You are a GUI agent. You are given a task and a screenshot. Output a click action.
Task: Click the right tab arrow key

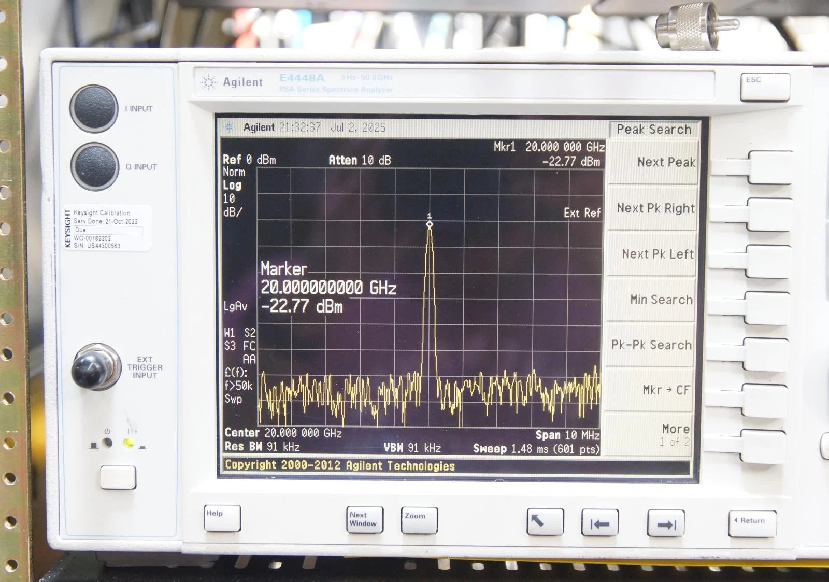click(666, 523)
